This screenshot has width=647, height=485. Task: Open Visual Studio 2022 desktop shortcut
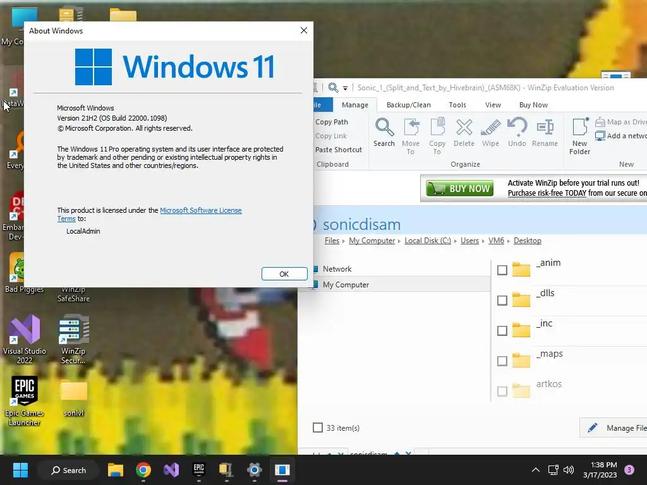pos(25,339)
